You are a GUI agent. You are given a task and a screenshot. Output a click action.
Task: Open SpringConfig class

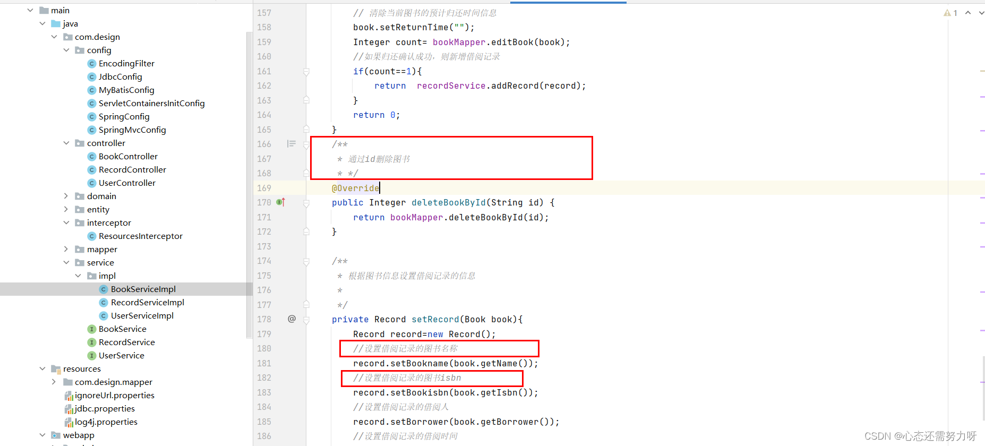coord(124,116)
